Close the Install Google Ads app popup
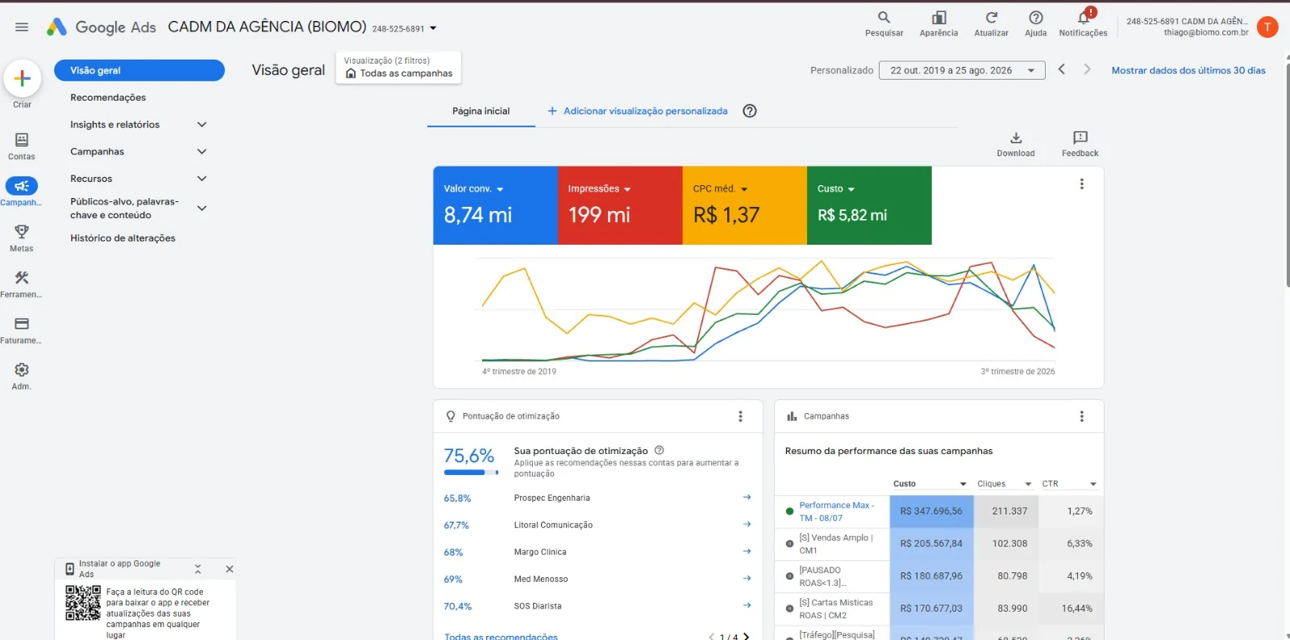Viewport: 1290px width, 640px height. coord(230,568)
